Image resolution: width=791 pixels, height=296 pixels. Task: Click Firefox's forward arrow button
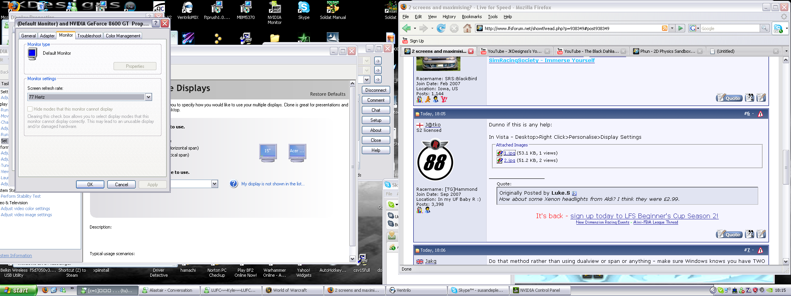coord(424,28)
